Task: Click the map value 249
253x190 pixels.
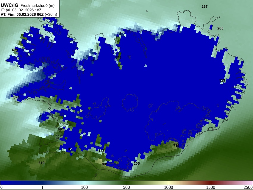Action: coord(199,133)
